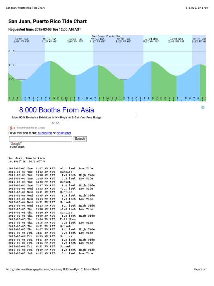Click the San Juan tide chart image
The image size is (214, 286).
107,68
